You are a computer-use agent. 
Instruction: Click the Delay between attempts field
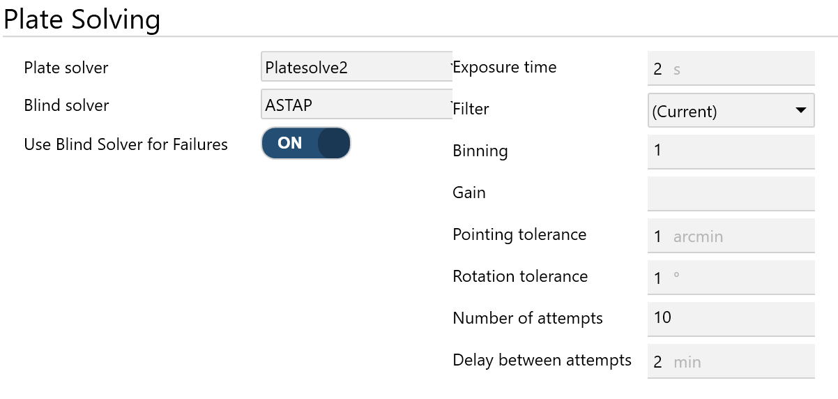(731, 361)
